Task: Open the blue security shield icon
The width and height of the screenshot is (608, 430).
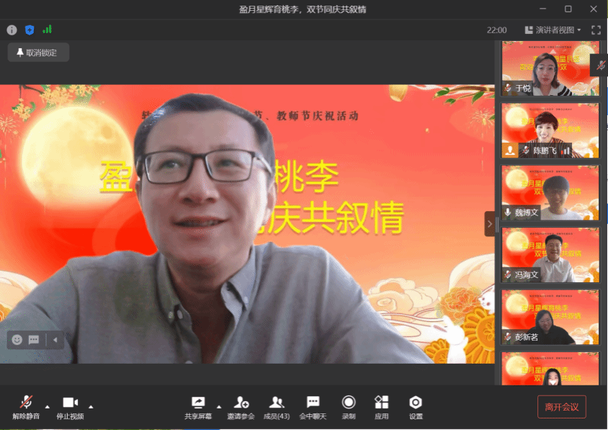Action: tap(30, 30)
